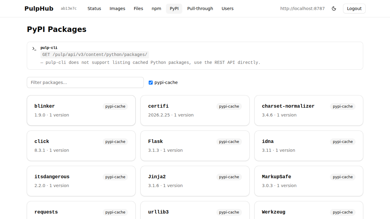Switch to the Images tab
Image resolution: width=390 pixels, height=219 pixels.
click(x=117, y=9)
